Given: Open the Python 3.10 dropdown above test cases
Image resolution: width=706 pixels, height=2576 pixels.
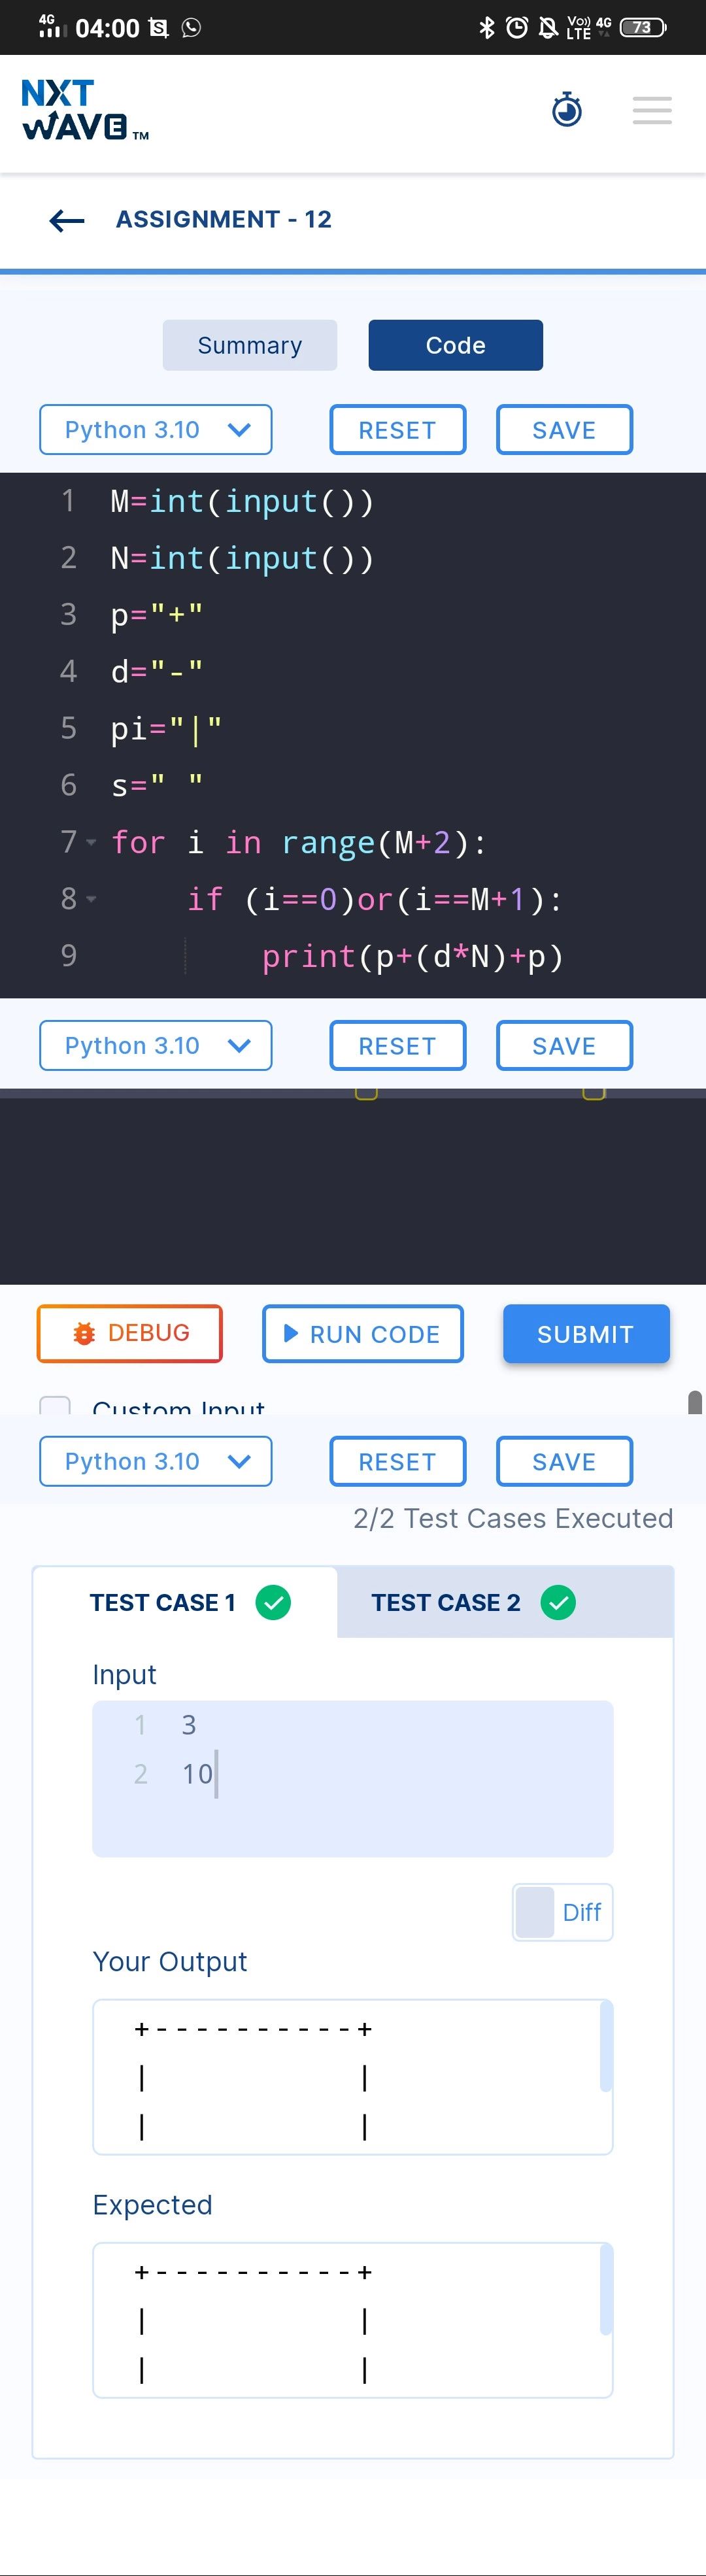Looking at the screenshot, I should 155,1462.
